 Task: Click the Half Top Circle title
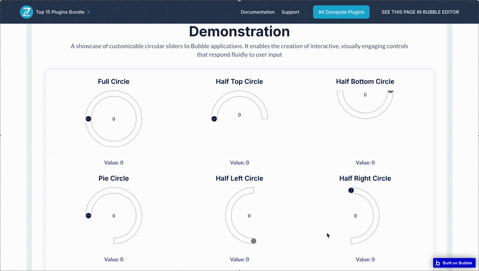pos(239,82)
